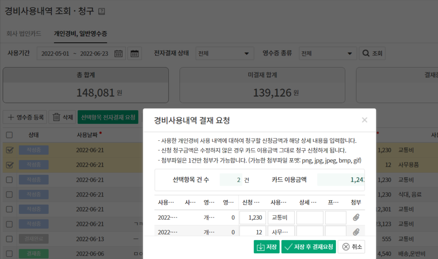438x259 pixels.
Task: Close the 결재 요청 dialog
Action: pyautogui.click(x=364, y=120)
